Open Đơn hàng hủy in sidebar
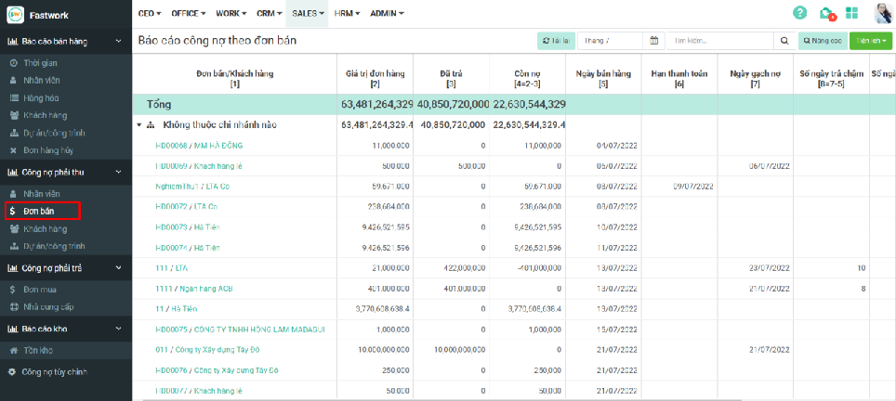896x401 pixels. tap(48, 150)
